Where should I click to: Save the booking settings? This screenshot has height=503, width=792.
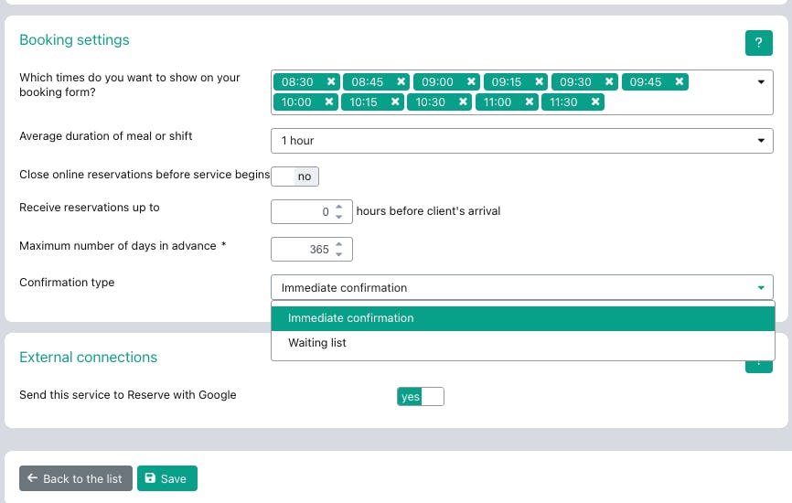166,478
